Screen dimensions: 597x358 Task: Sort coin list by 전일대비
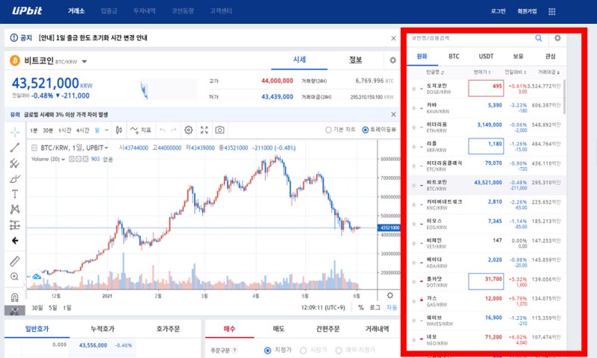[x=515, y=72]
